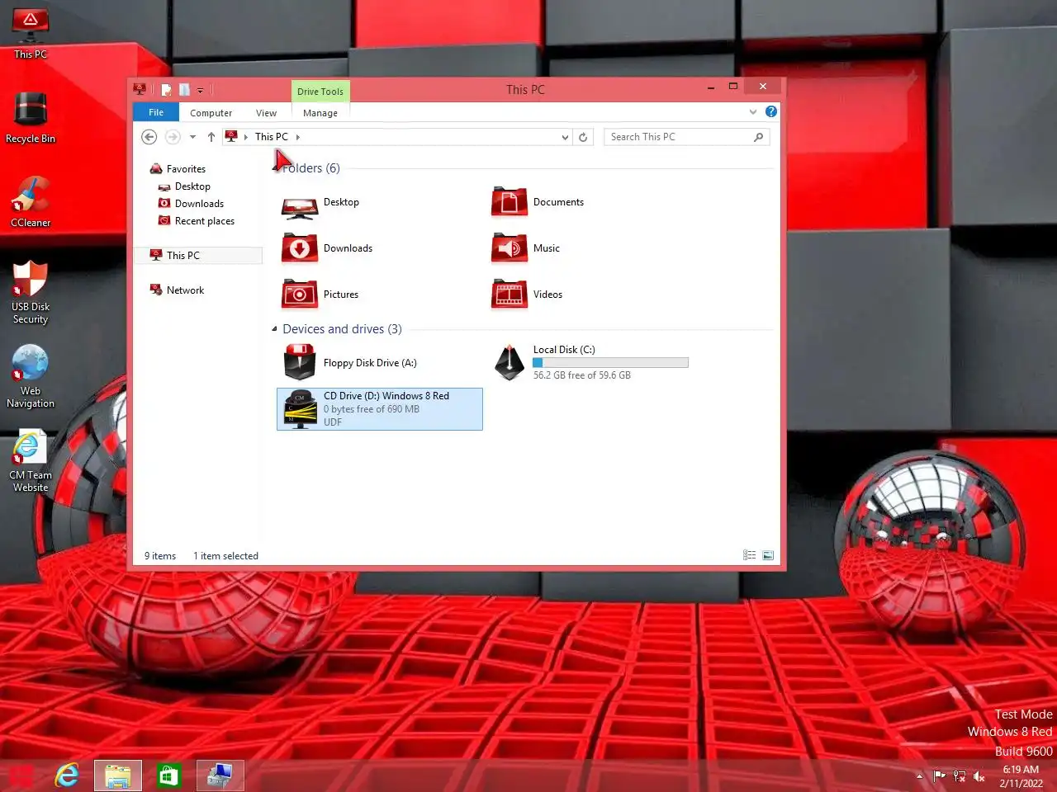Click '56.2 GB free of 59.6 GB' text

coord(582,375)
